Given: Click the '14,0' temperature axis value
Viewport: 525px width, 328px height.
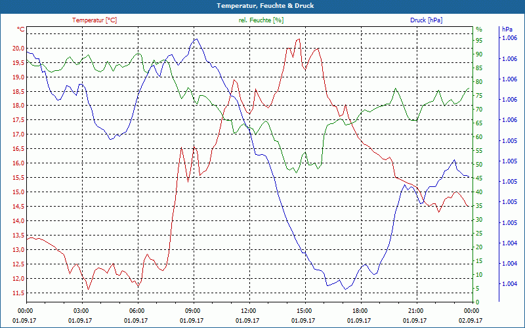Looking at the screenshot, I should pos(18,221).
